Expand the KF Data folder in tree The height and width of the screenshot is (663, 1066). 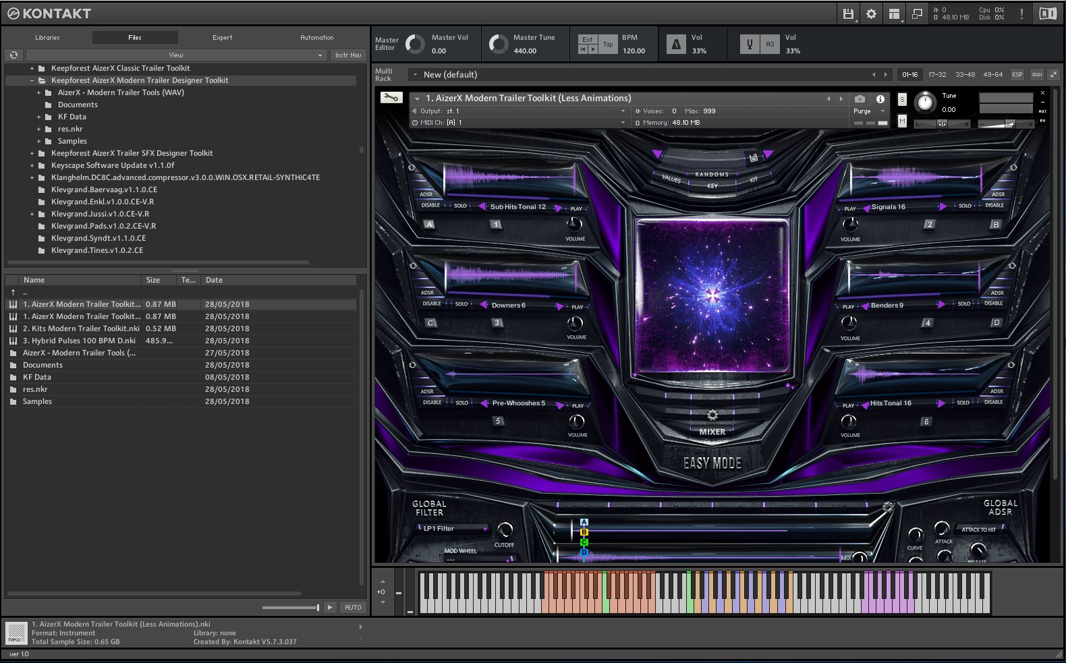38,117
